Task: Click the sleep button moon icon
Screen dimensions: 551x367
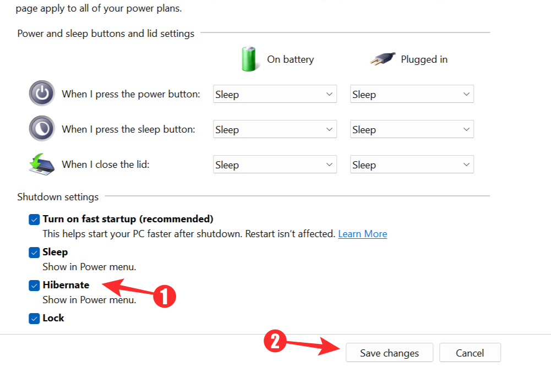Action: [42, 129]
